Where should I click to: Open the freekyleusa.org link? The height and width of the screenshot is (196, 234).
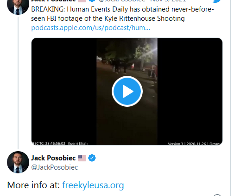93,185
